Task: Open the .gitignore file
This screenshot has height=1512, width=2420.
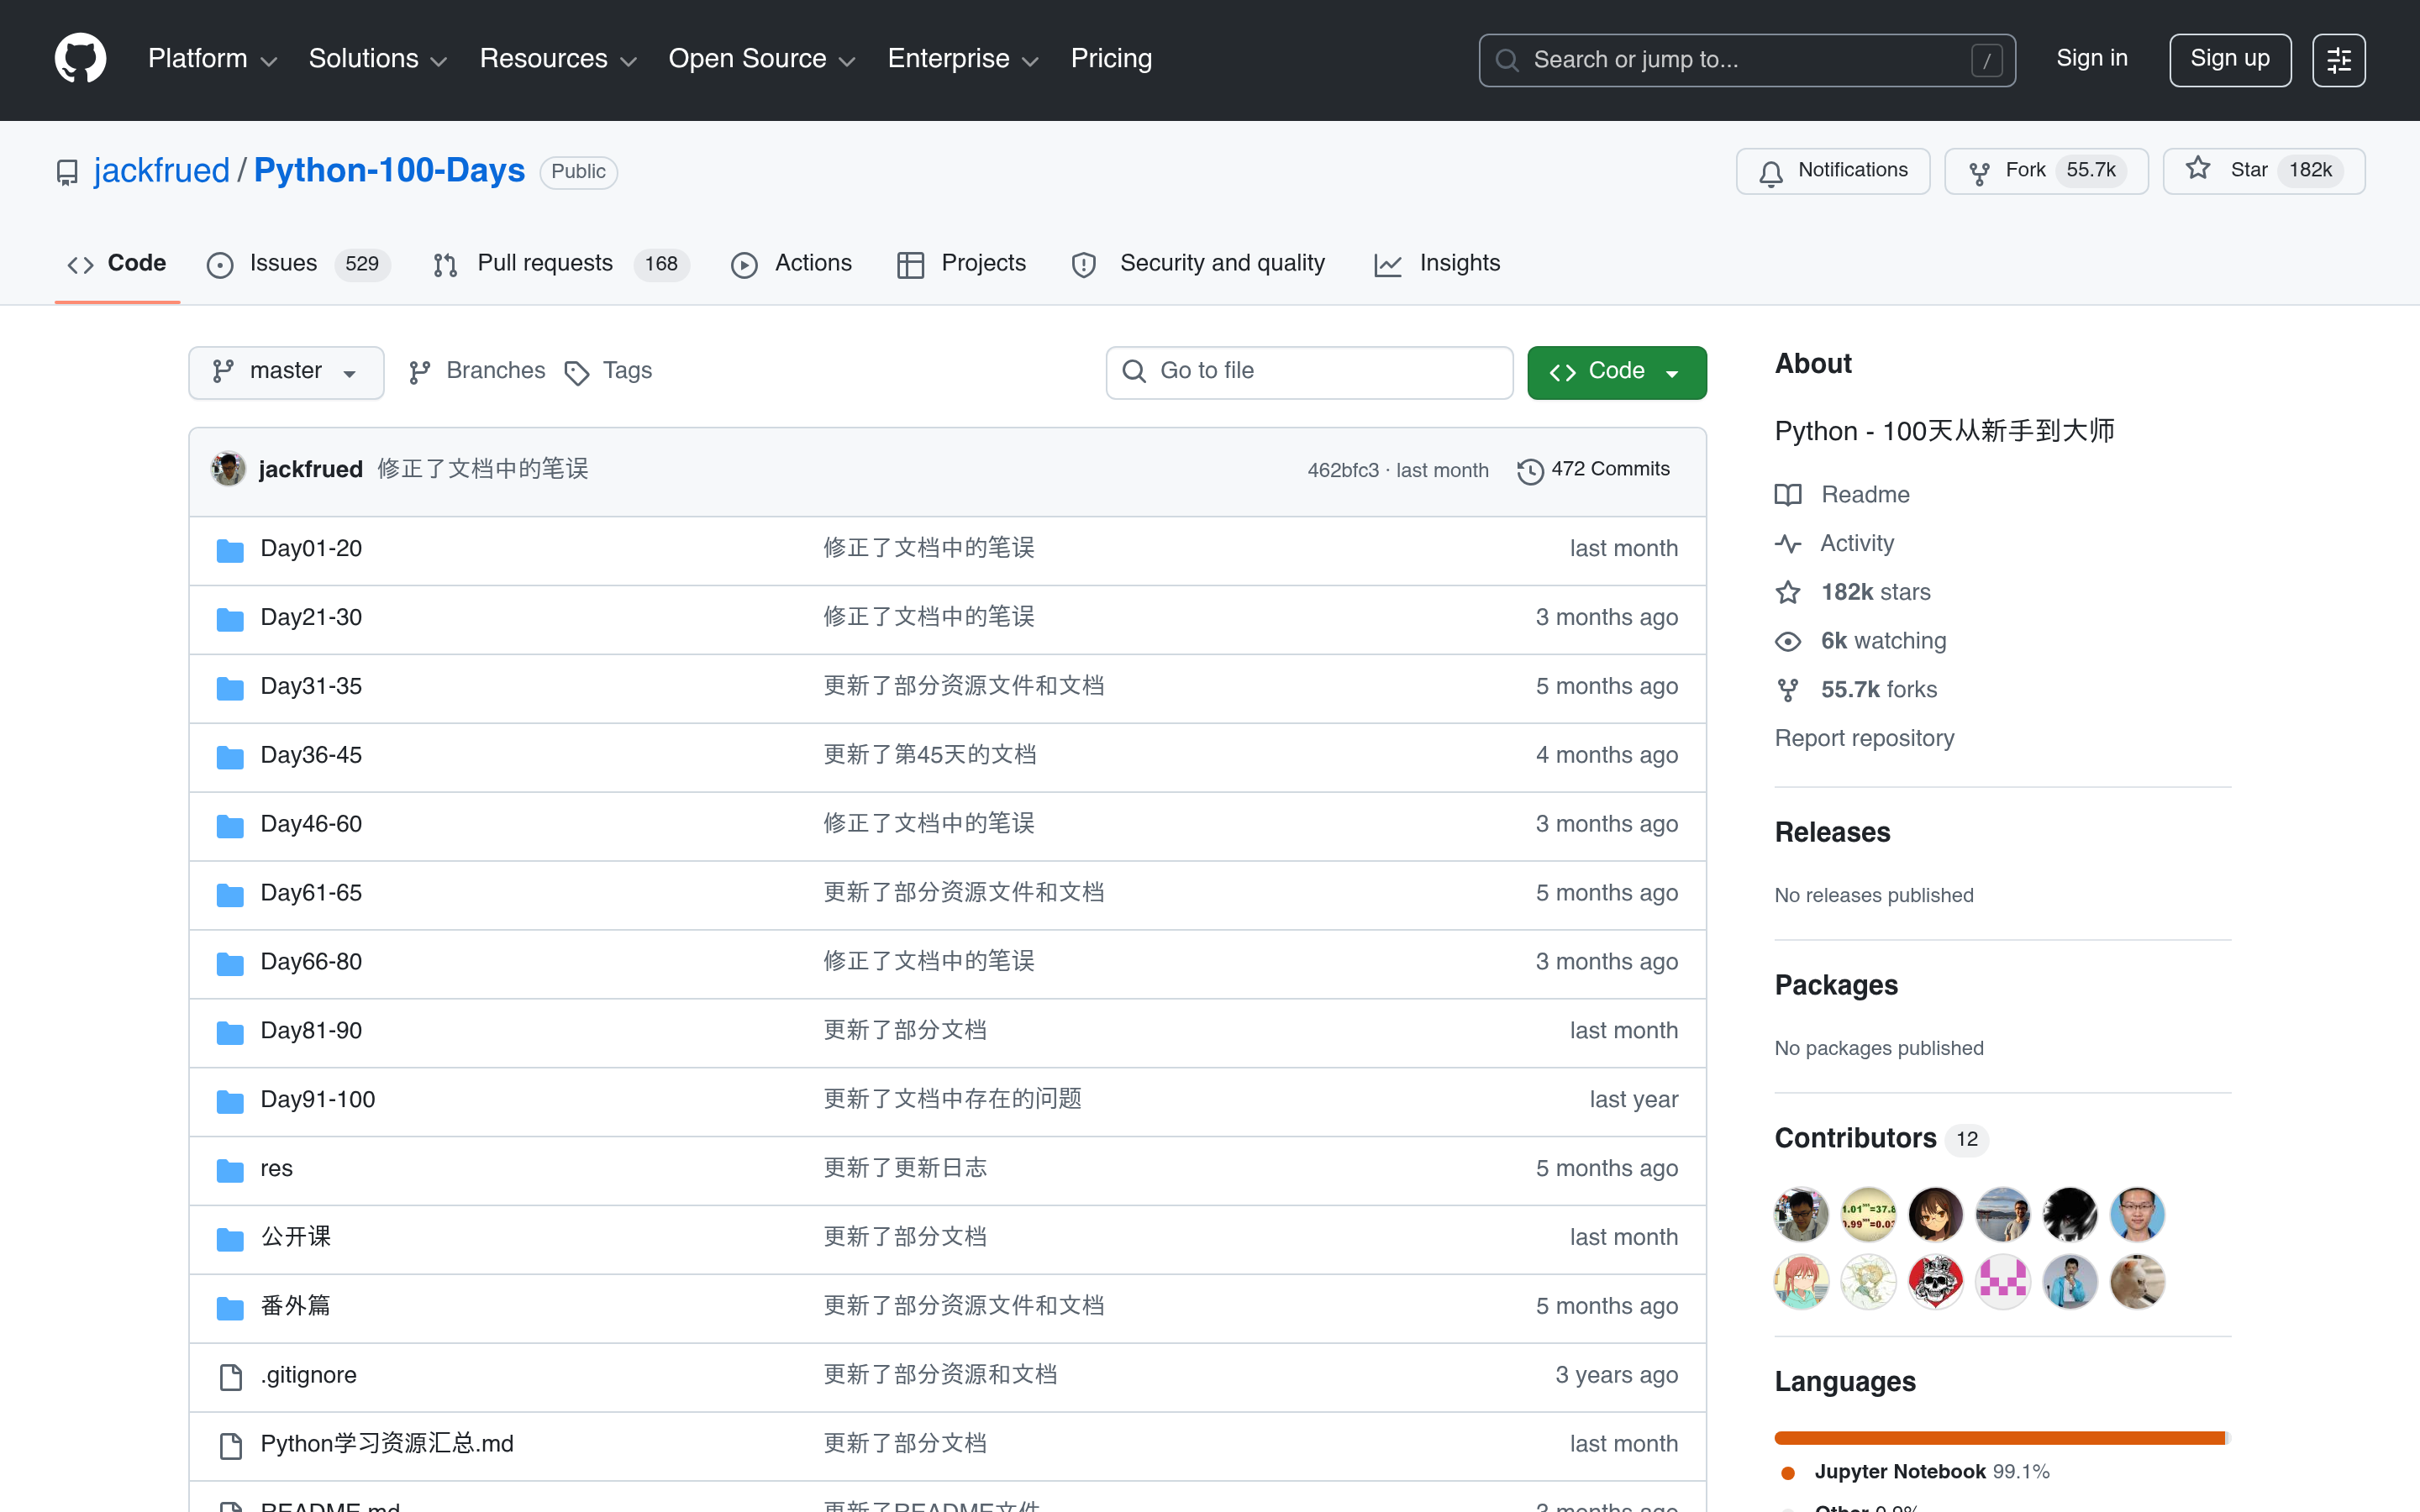Action: coord(308,1376)
